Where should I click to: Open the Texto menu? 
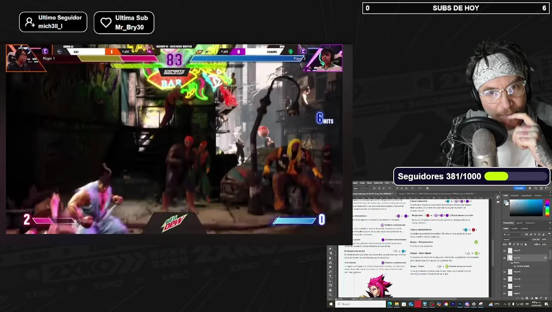coord(369,183)
